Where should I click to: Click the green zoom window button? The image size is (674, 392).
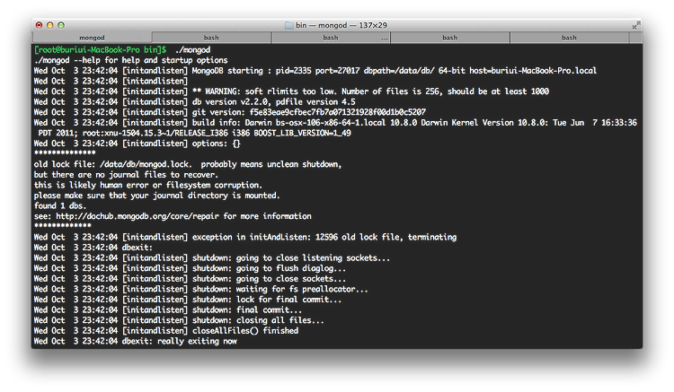coord(61,25)
